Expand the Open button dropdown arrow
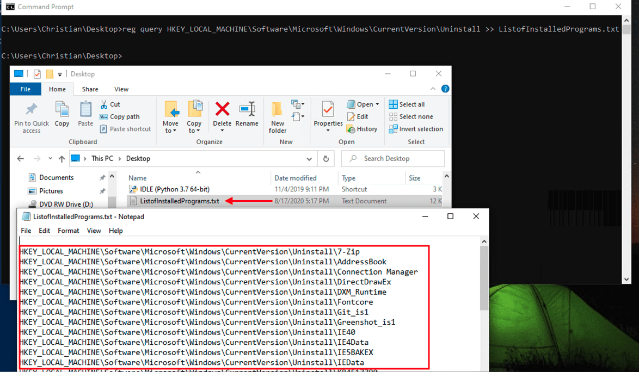The image size is (639, 372). tap(377, 104)
